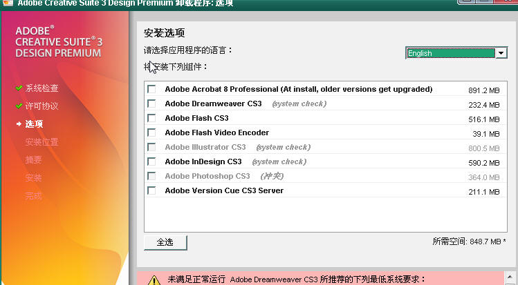Click the greyed Adobe Photoshop CS3 checkbox
Screen dimensions: 518x285
click(151, 176)
